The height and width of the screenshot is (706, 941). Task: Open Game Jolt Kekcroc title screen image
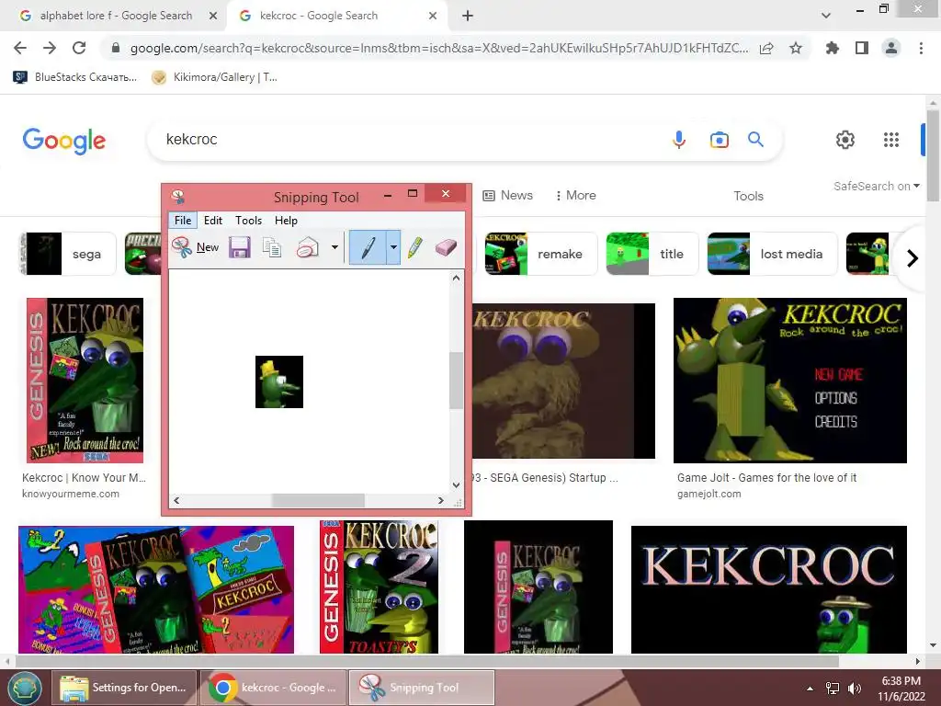(789, 381)
